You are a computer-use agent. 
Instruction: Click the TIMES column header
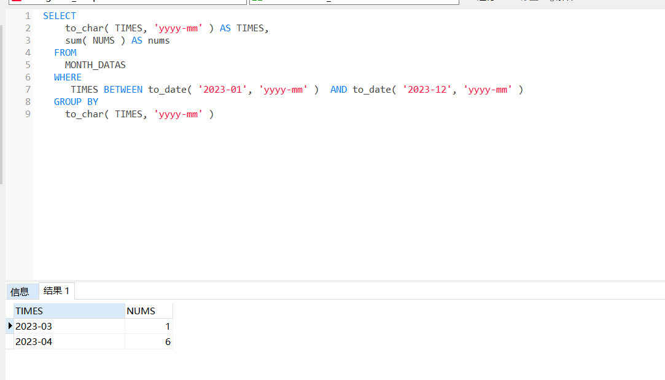point(69,311)
